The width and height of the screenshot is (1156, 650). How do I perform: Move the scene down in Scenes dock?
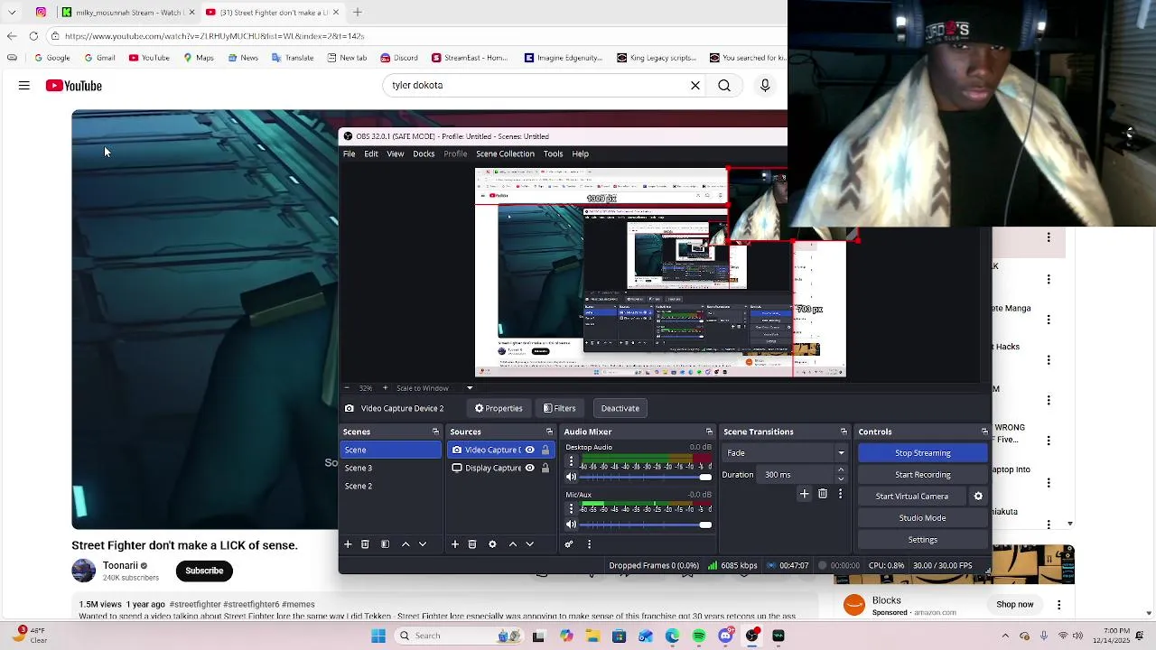(x=422, y=544)
